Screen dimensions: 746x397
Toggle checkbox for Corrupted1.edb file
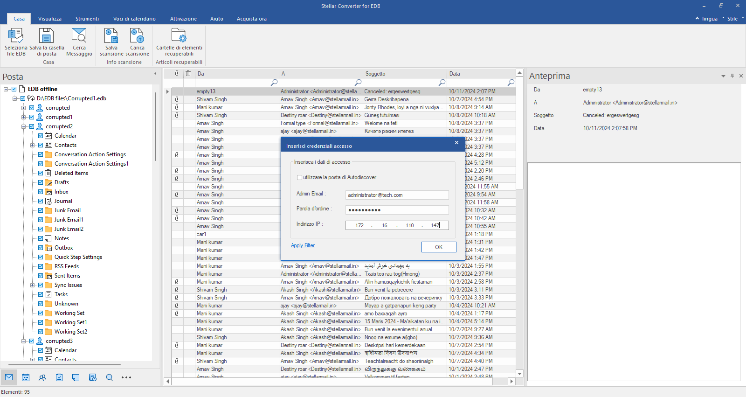(23, 98)
